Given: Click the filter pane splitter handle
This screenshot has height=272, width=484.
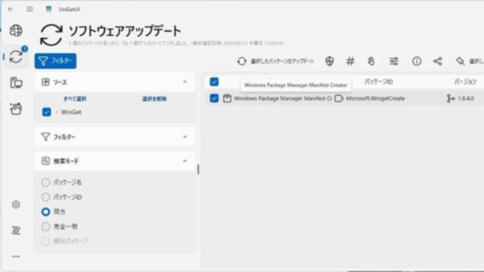Looking at the screenshot, I should click(x=199, y=170).
